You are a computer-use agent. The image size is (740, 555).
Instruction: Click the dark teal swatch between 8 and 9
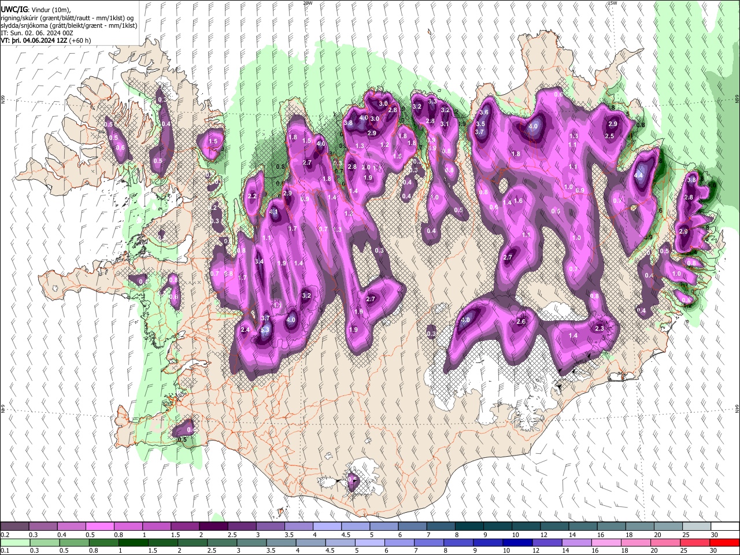click(468, 526)
